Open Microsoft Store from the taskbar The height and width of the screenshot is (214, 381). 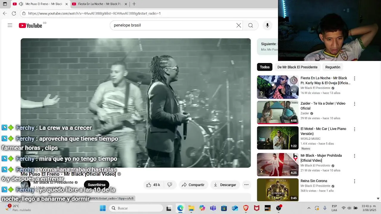[x=224, y=208]
